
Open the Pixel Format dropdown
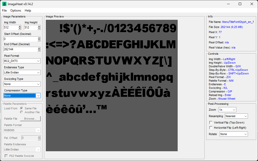click(22, 61)
